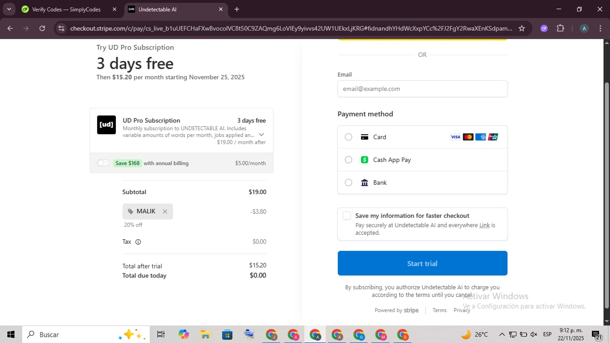Go back to the previous page
The width and height of the screenshot is (610, 343).
(10, 28)
